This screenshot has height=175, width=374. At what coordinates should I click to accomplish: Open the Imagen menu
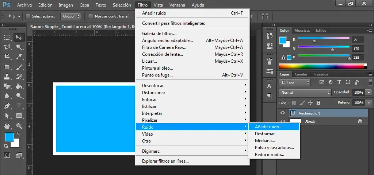pyautogui.click(x=66, y=5)
